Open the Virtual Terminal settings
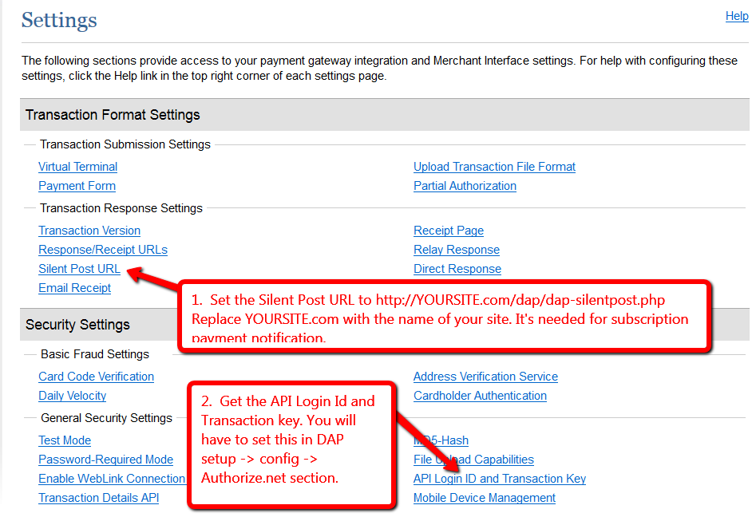The image size is (752, 517). pos(77,167)
